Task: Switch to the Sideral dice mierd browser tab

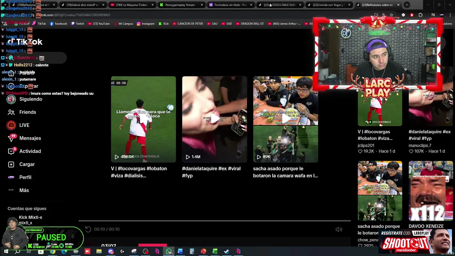Action: point(82,5)
